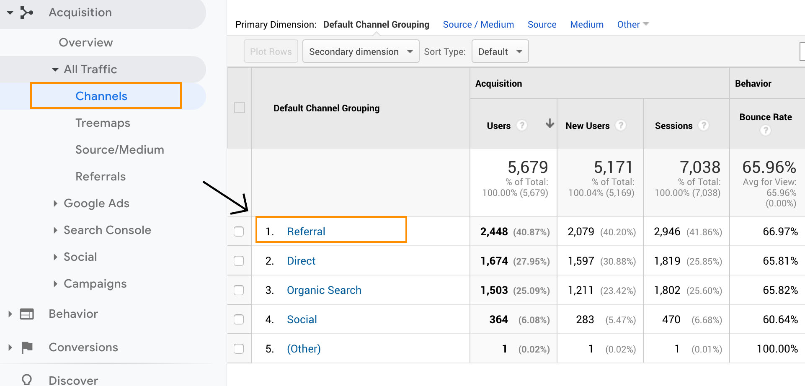Open Discover in the sidebar
Screen dimensions: 805x386
(x=73, y=380)
